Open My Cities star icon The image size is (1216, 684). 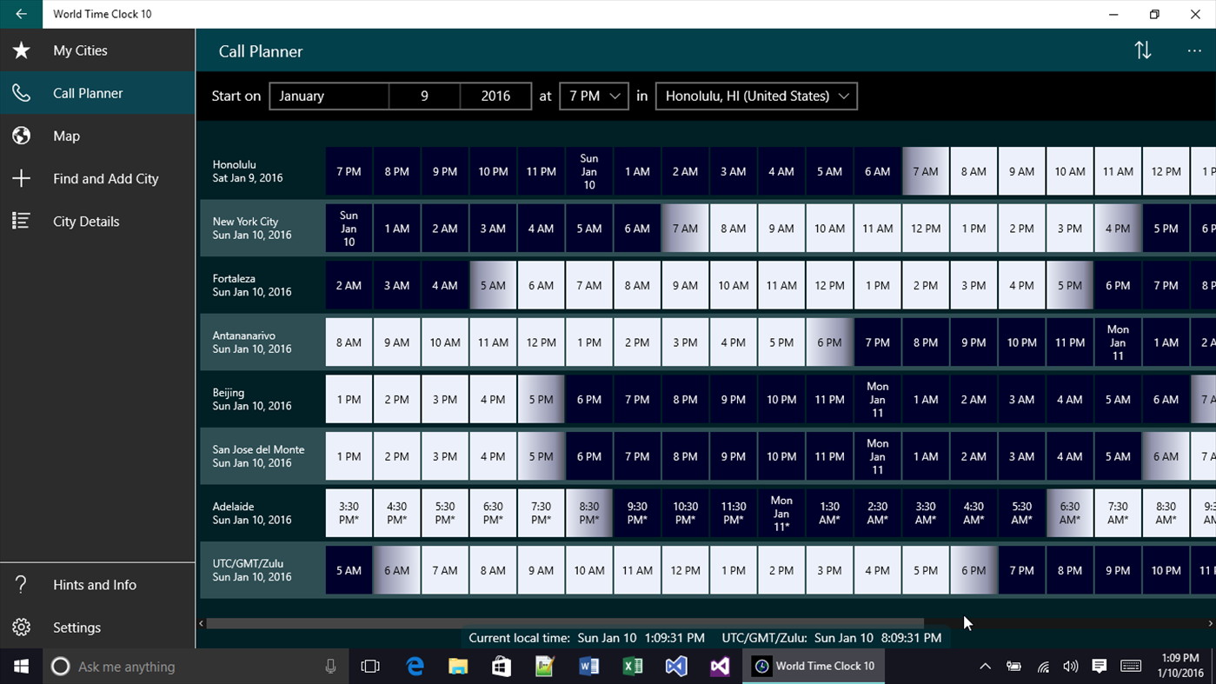point(22,50)
